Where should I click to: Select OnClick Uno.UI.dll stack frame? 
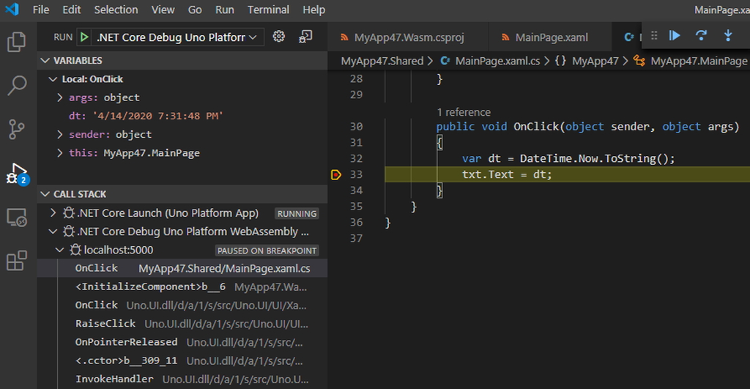182,305
